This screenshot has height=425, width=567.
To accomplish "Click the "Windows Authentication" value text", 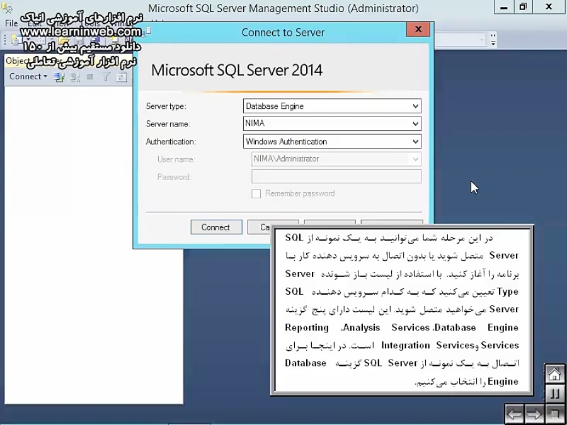I will tap(287, 142).
